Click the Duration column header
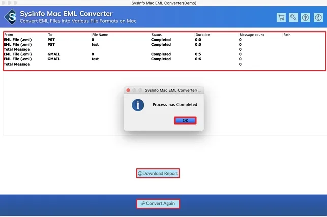 203,35
